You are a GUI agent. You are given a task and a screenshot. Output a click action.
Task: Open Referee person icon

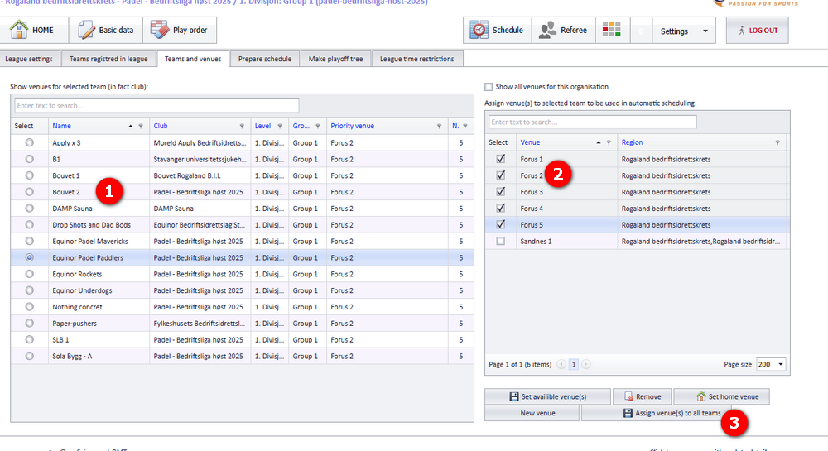point(547,30)
